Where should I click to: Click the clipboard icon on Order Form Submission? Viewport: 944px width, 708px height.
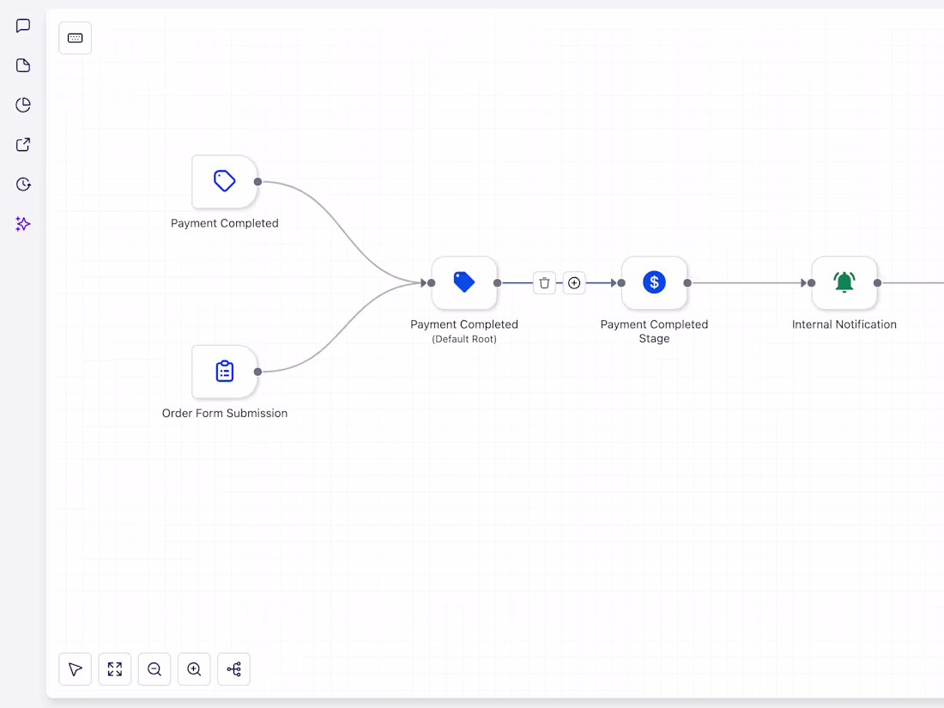pos(224,371)
